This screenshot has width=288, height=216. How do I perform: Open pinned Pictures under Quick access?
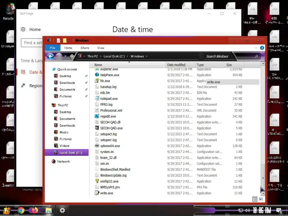click(x=66, y=96)
